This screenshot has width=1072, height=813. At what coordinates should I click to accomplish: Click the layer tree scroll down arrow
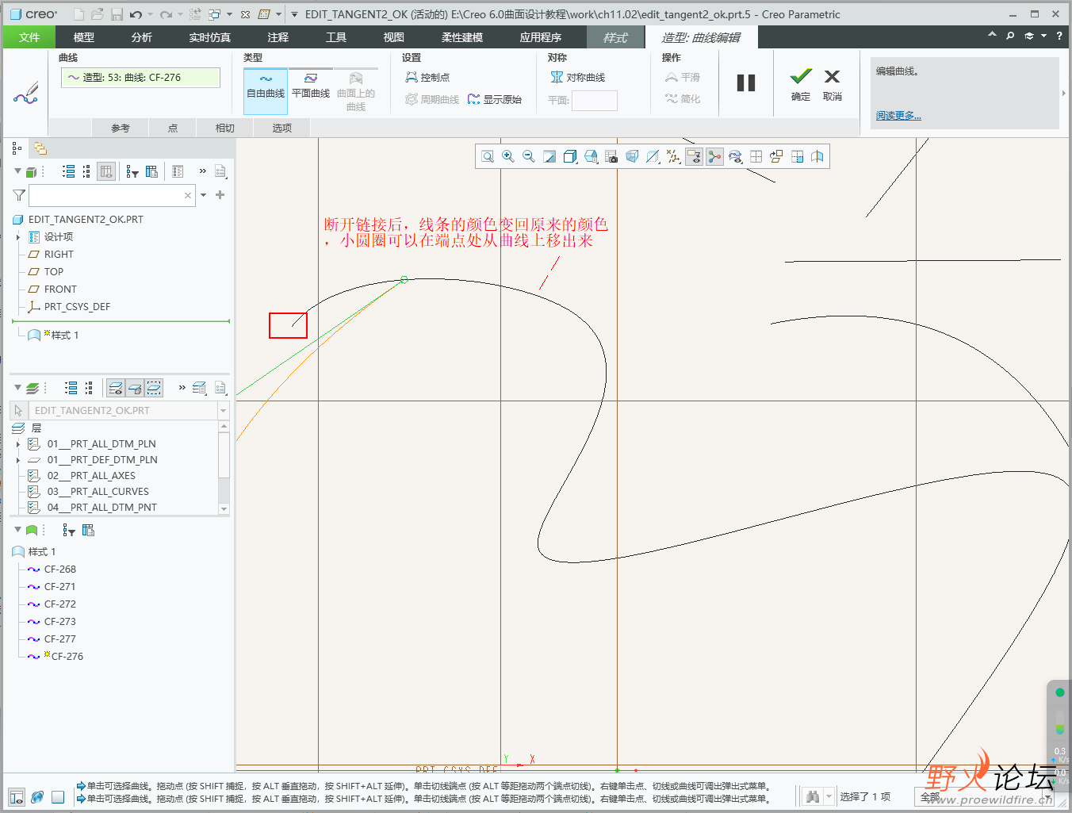pyautogui.click(x=224, y=509)
